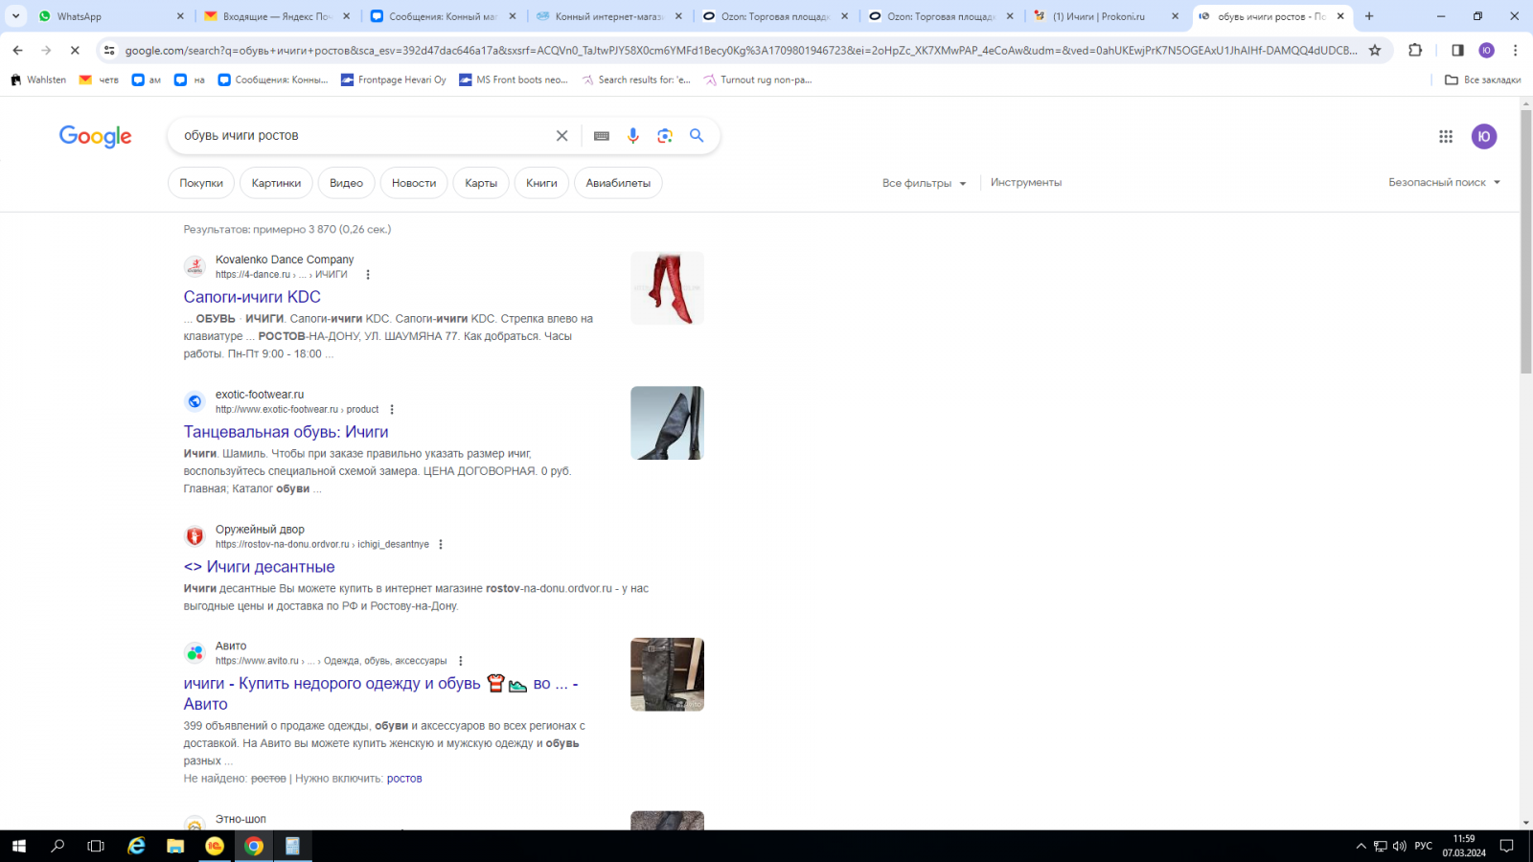Image resolution: width=1533 pixels, height=862 pixels.
Task: Go back to the previous page
Action: pos(18,50)
